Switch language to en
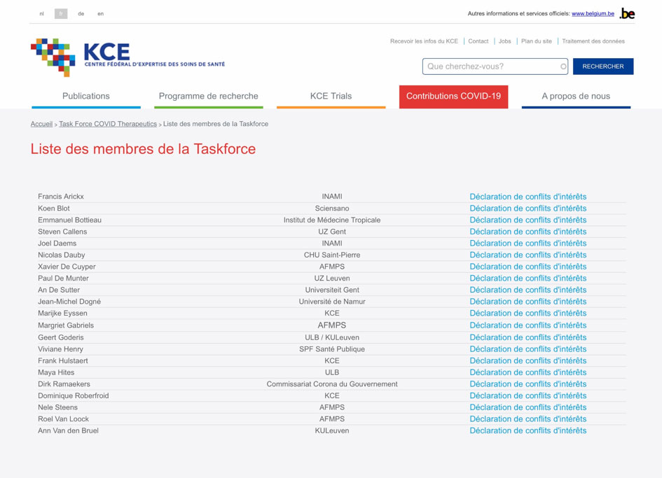The height and width of the screenshot is (478, 662). tap(101, 14)
